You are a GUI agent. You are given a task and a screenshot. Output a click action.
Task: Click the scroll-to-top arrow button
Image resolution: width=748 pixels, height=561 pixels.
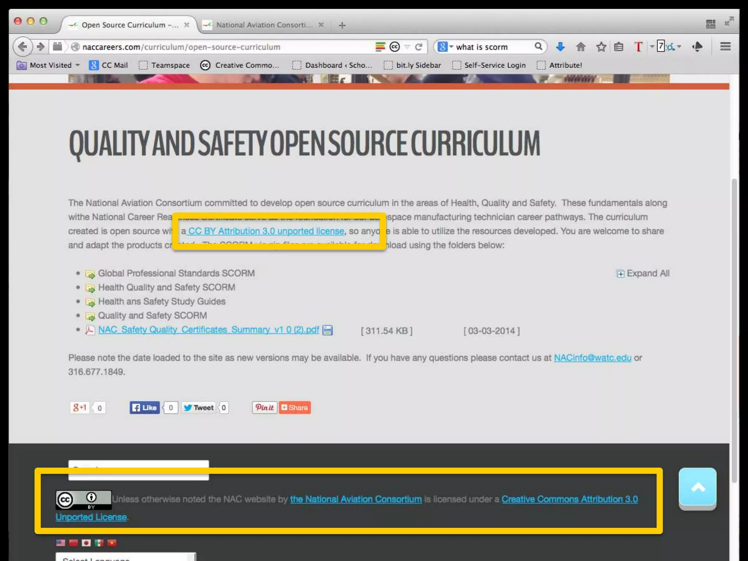pos(697,488)
